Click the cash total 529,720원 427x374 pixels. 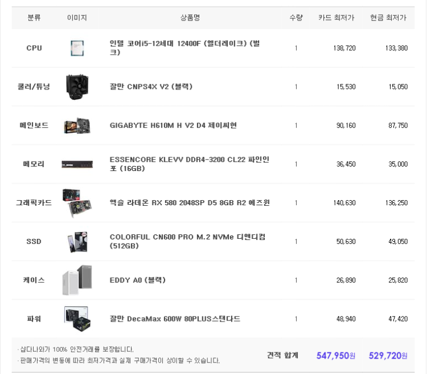[388, 356]
